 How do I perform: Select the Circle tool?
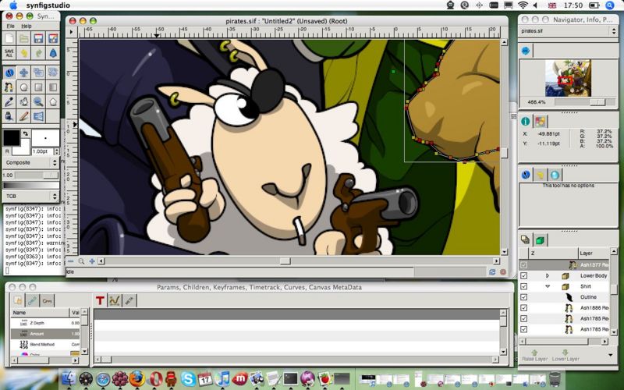click(24, 87)
